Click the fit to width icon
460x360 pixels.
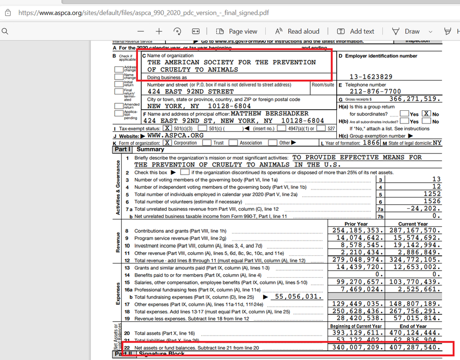(196, 31)
